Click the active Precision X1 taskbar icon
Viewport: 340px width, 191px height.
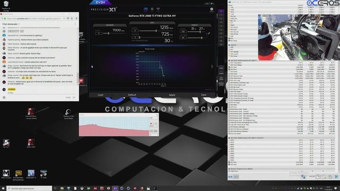point(115,188)
